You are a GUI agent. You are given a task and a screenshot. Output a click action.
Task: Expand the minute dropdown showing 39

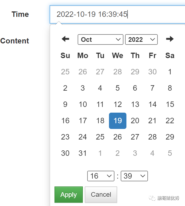pos(134,176)
